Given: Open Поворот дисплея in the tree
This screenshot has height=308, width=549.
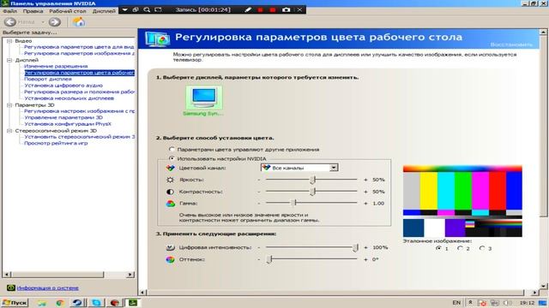Looking at the screenshot, I should pos(48,79).
